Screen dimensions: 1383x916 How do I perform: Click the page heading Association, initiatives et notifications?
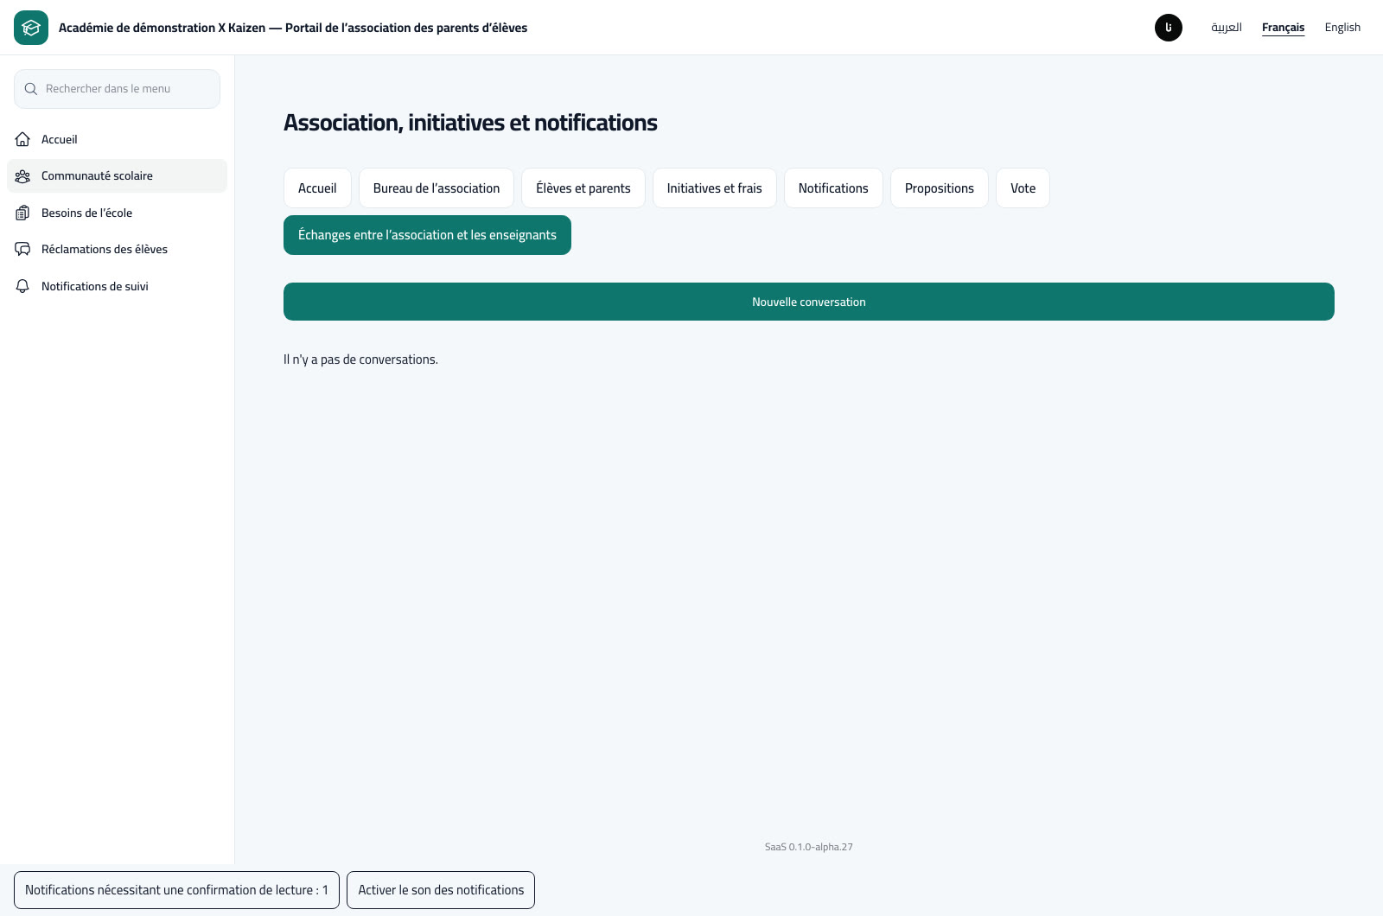click(470, 123)
